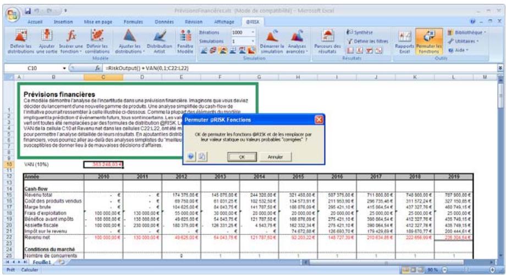Click the settings icon beside dialog help
The height and width of the screenshot is (275, 506).
point(202,156)
